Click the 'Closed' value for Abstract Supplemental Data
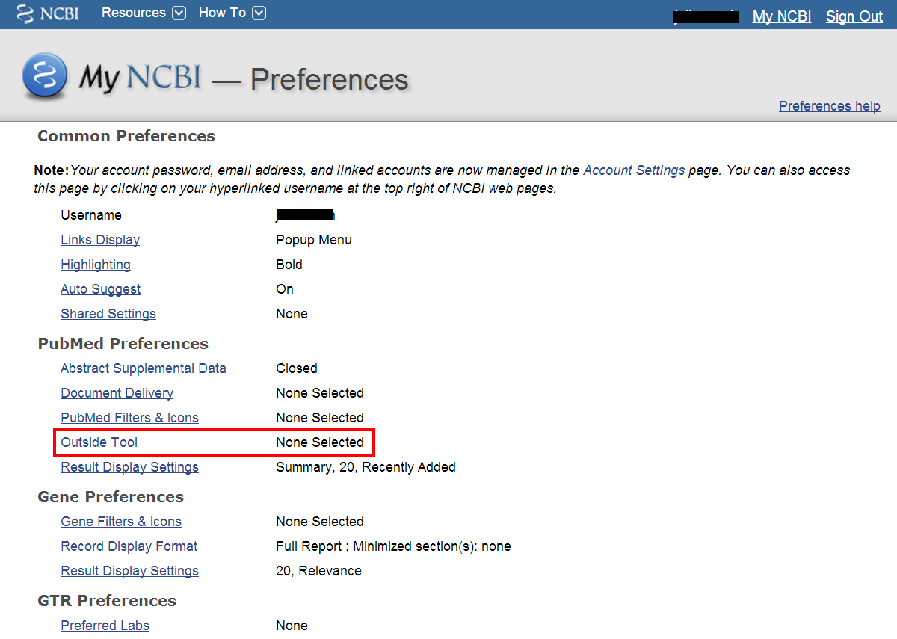 coord(297,368)
